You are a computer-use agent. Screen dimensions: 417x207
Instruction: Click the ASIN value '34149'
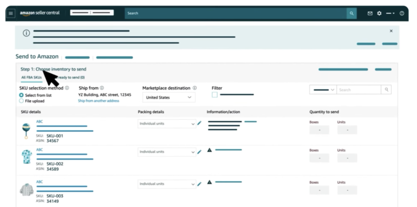pos(53,201)
